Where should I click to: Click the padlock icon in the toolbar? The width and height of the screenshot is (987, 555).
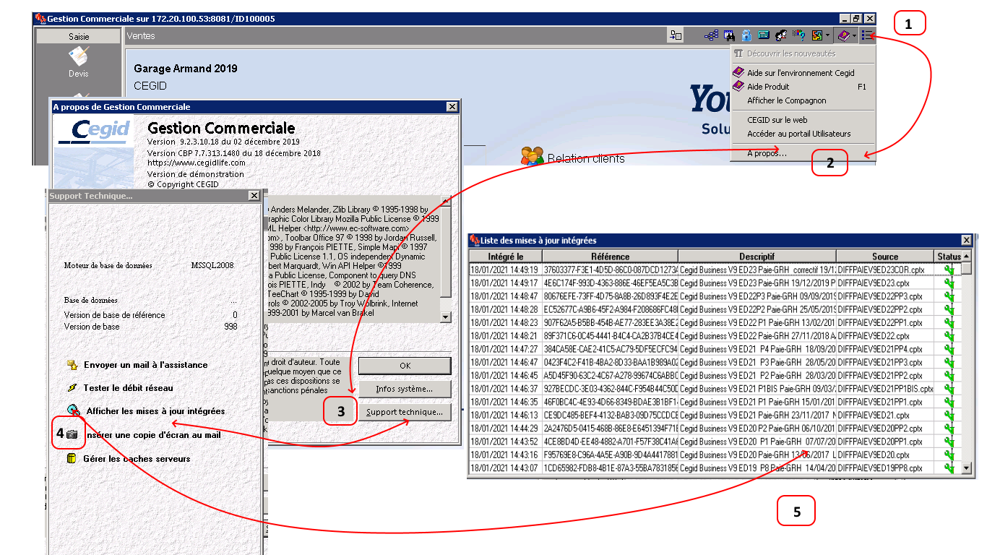coord(746,35)
